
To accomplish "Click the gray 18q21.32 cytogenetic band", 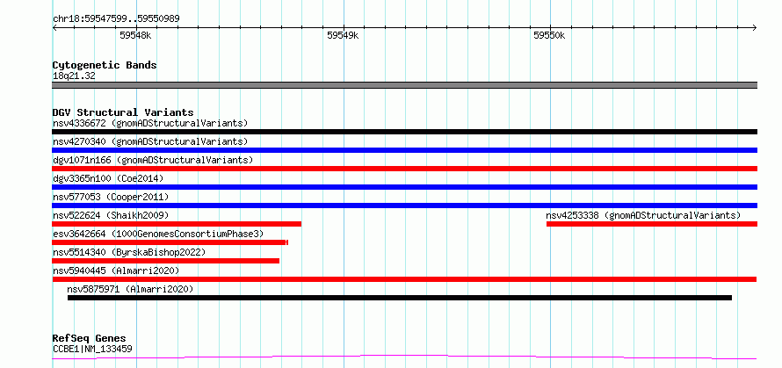I will point(404,85).
